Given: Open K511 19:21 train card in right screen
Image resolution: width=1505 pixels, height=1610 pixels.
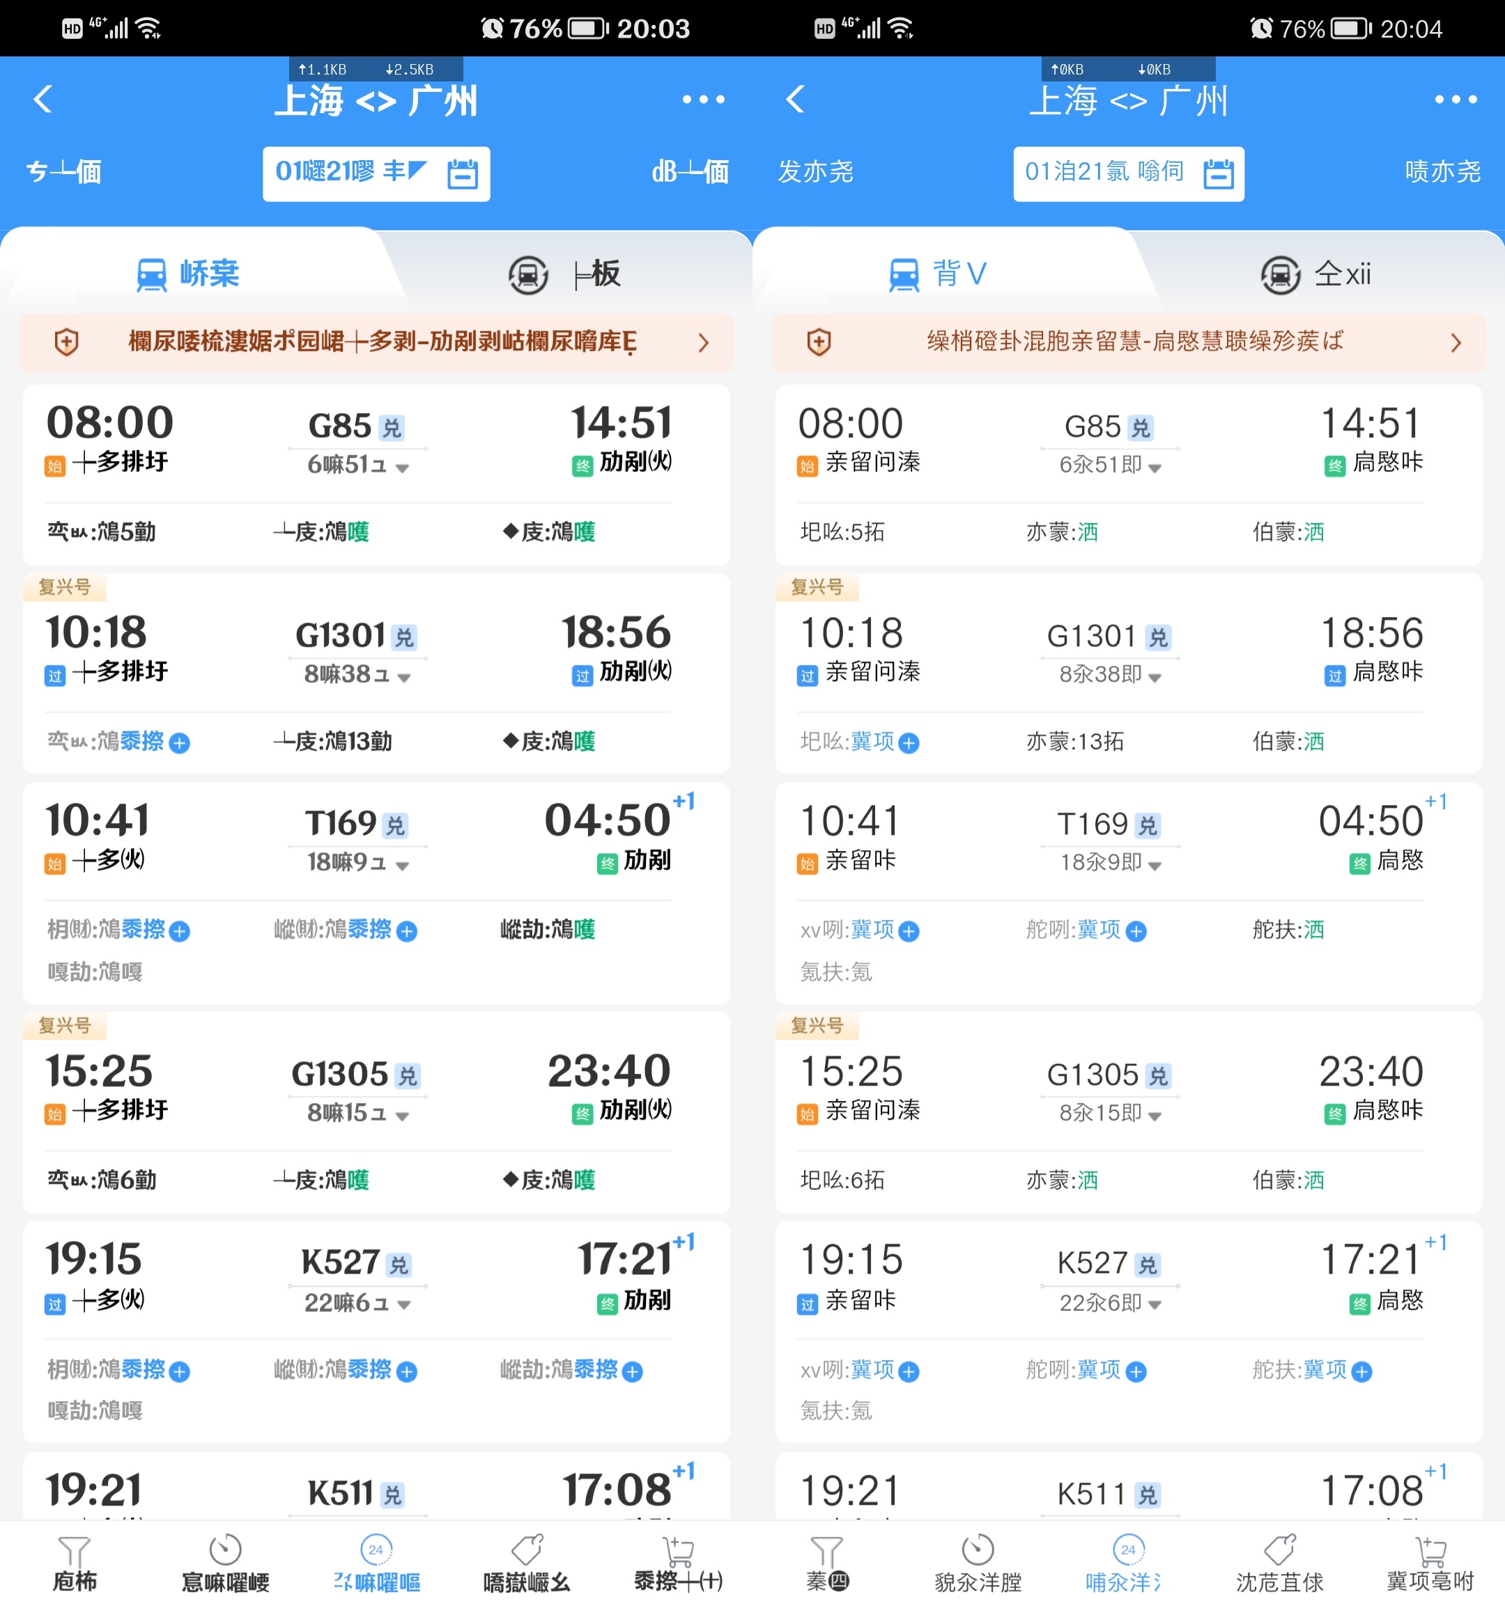Looking at the screenshot, I should tap(1128, 1485).
